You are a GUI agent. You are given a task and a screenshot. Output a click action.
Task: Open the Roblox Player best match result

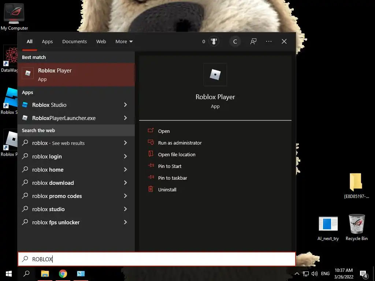(76, 75)
